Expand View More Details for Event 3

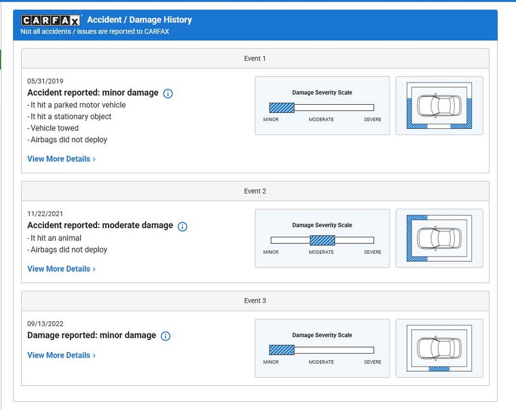61,355
